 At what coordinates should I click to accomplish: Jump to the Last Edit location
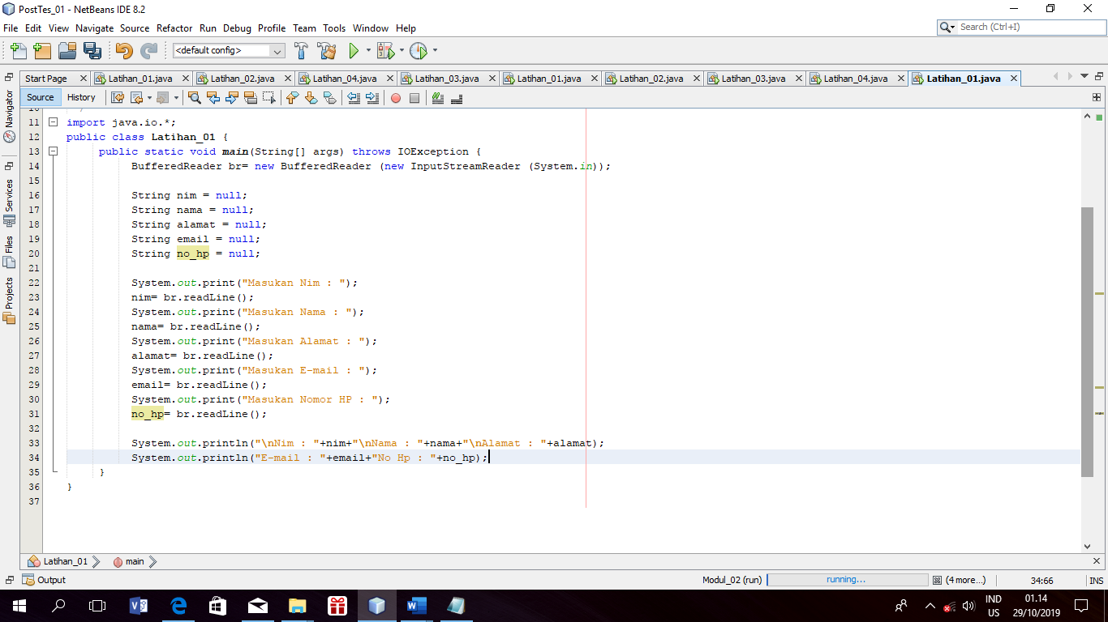118,98
